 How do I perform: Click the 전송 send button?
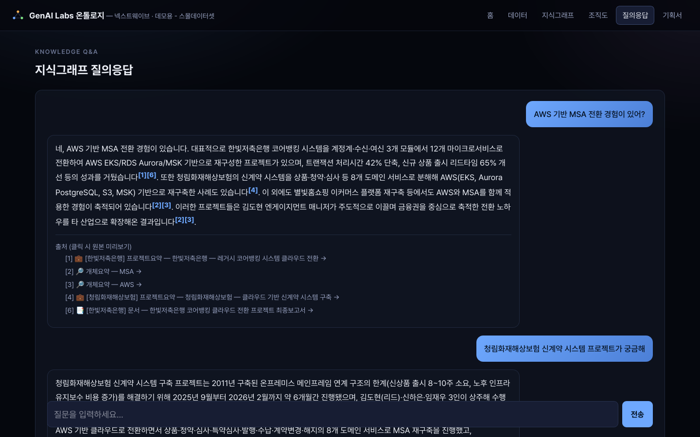tap(637, 414)
